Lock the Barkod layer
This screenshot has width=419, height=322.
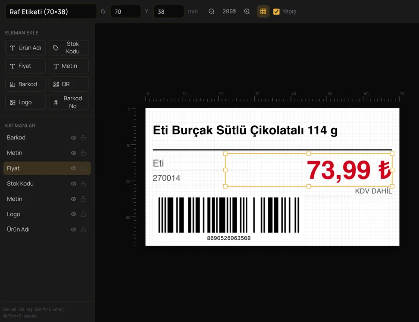point(83,138)
